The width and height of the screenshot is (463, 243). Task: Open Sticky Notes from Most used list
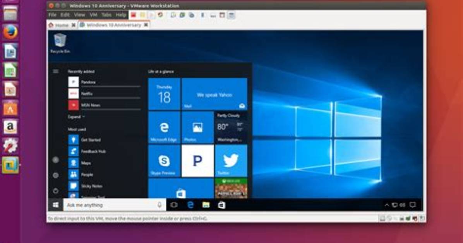tap(104, 186)
